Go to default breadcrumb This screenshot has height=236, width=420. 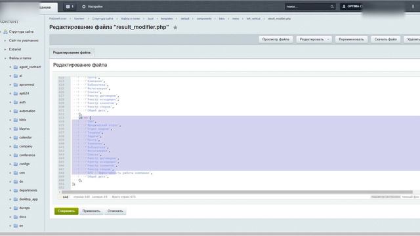click(x=185, y=19)
